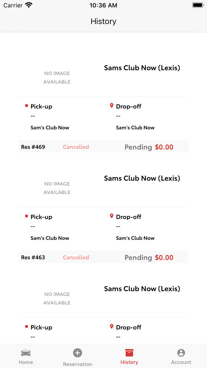Tap the Home car icon
This screenshot has height=368, width=207.
pos(26,353)
